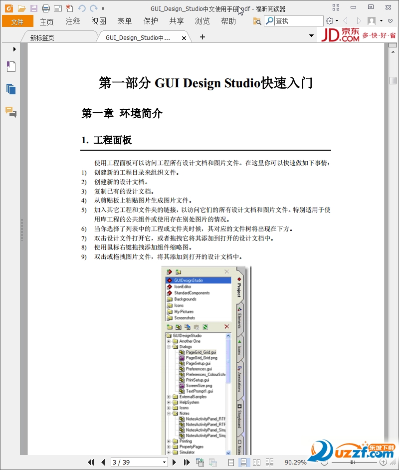Click the scrollbar up arrow
The image size is (399, 470).
coord(393,52)
